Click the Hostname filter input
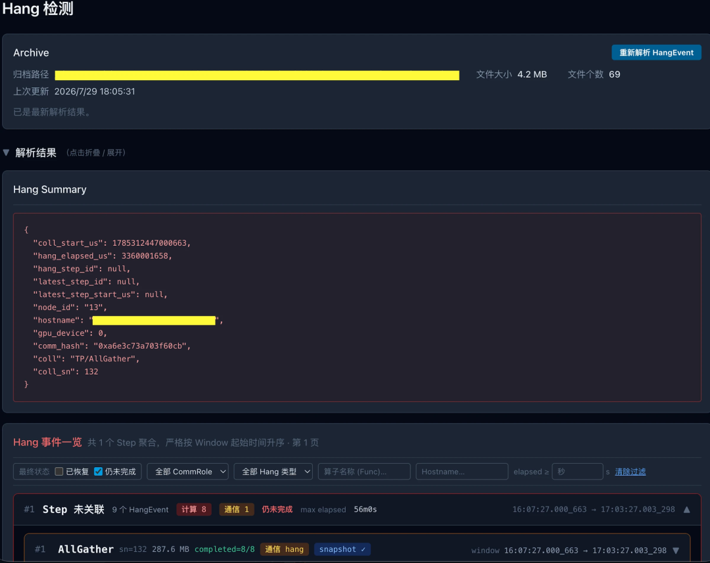Screen dimensions: 710x563 pyautogui.click(x=462, y=472)
